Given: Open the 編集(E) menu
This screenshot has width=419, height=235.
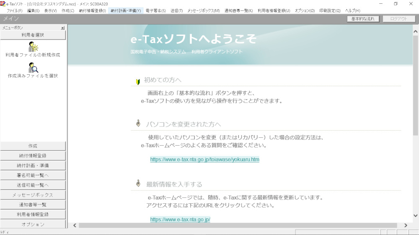Looking at the screenshot, I should 34,11.
